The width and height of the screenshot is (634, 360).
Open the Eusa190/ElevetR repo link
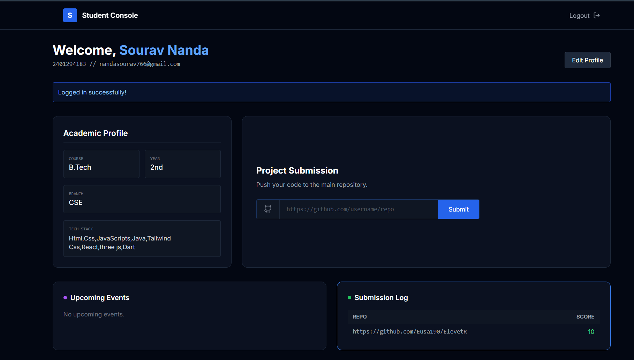pyautogui.click(x=409, y=331)
